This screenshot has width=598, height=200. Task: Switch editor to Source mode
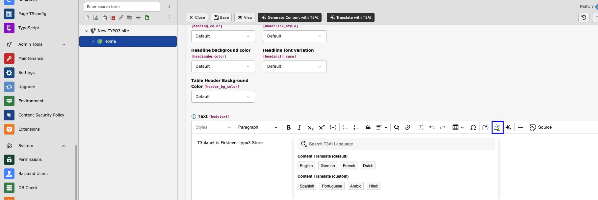(541, 127)
